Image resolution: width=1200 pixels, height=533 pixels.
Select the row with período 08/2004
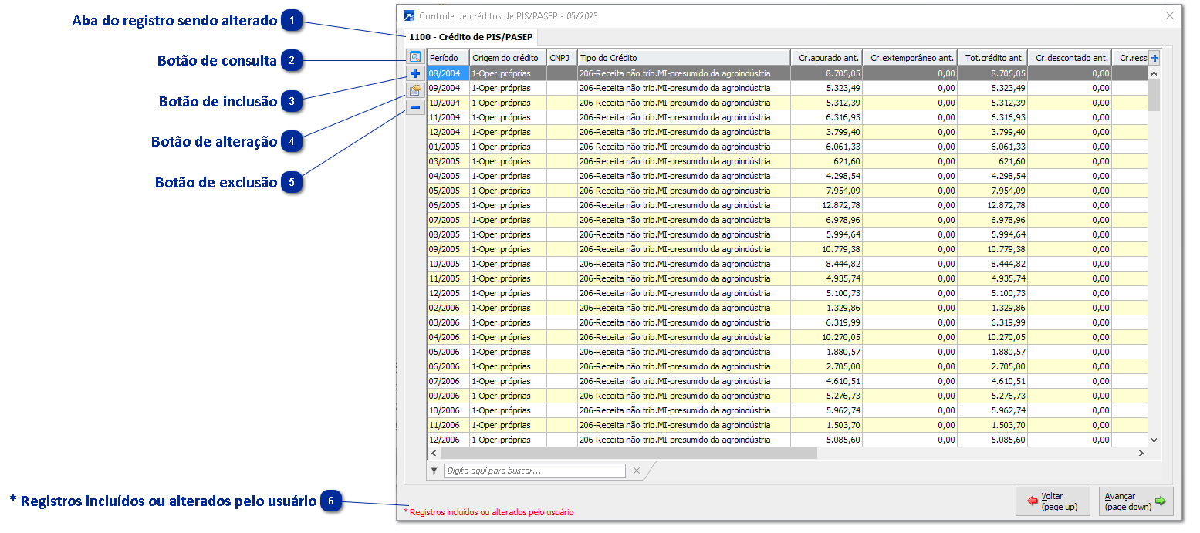coord(787,73)
